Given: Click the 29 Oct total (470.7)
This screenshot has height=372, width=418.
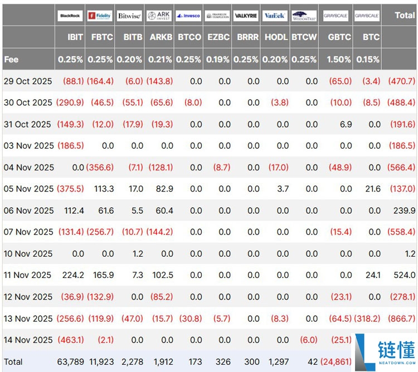Looking at the screenshot, I should [x=402, y=81].
